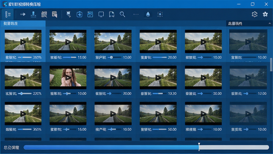Select the dimmed thumbnail above value 12.00
Image resolution: width=273 pixels, height=154 pixels.
(248, 77)
